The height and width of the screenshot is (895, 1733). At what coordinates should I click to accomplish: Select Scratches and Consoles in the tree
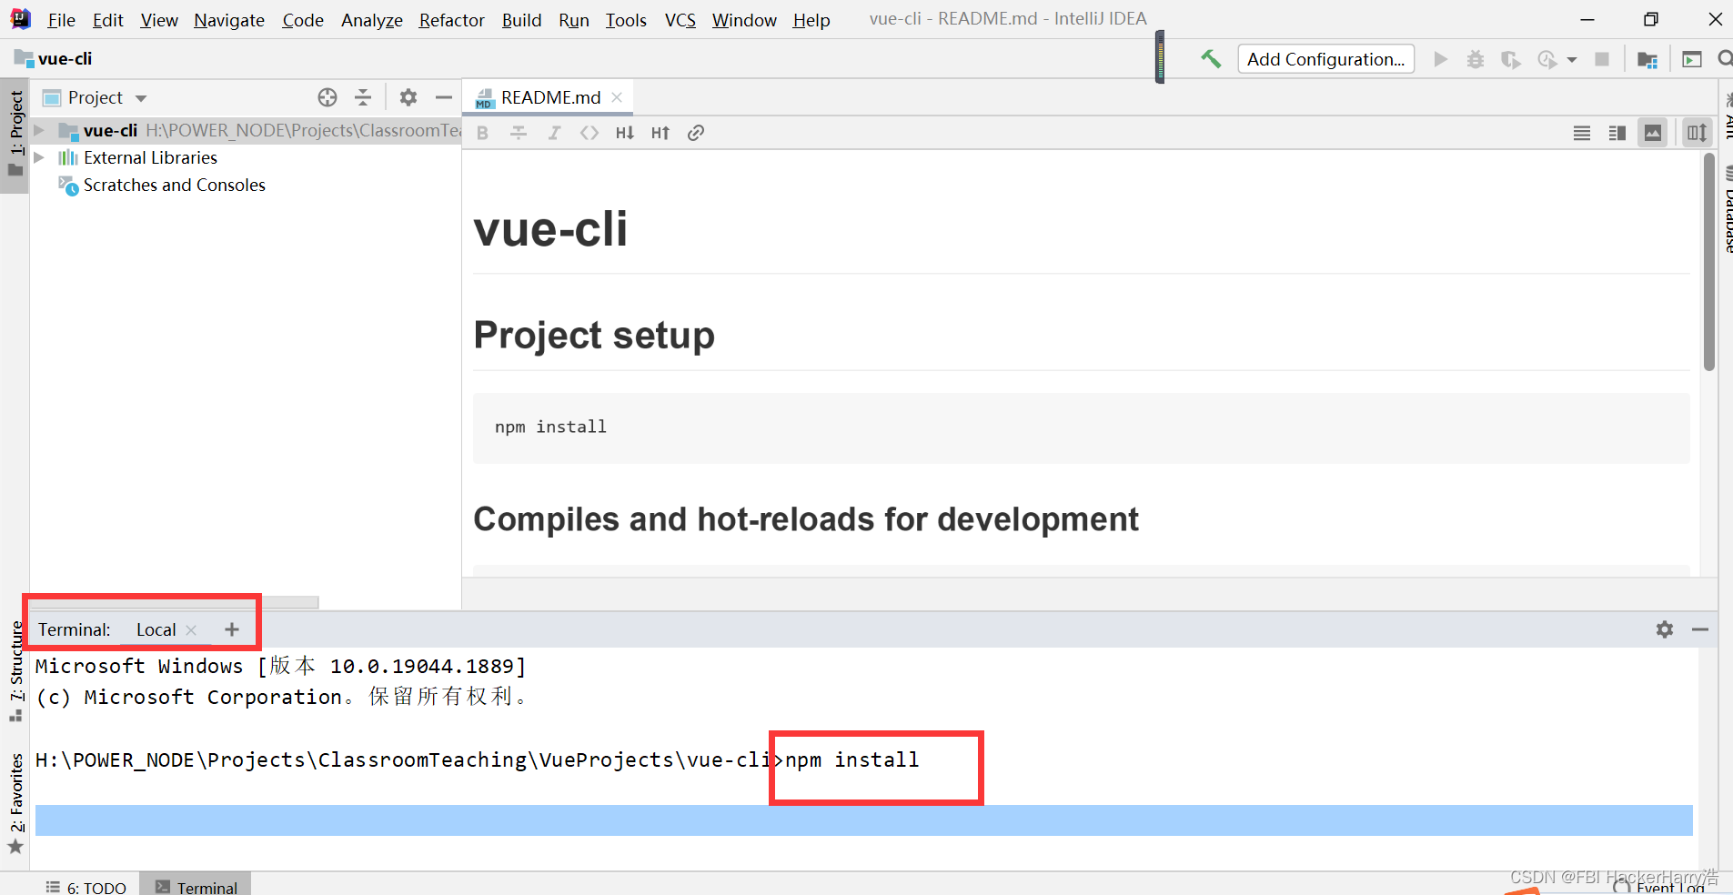[x=174, y=185]
